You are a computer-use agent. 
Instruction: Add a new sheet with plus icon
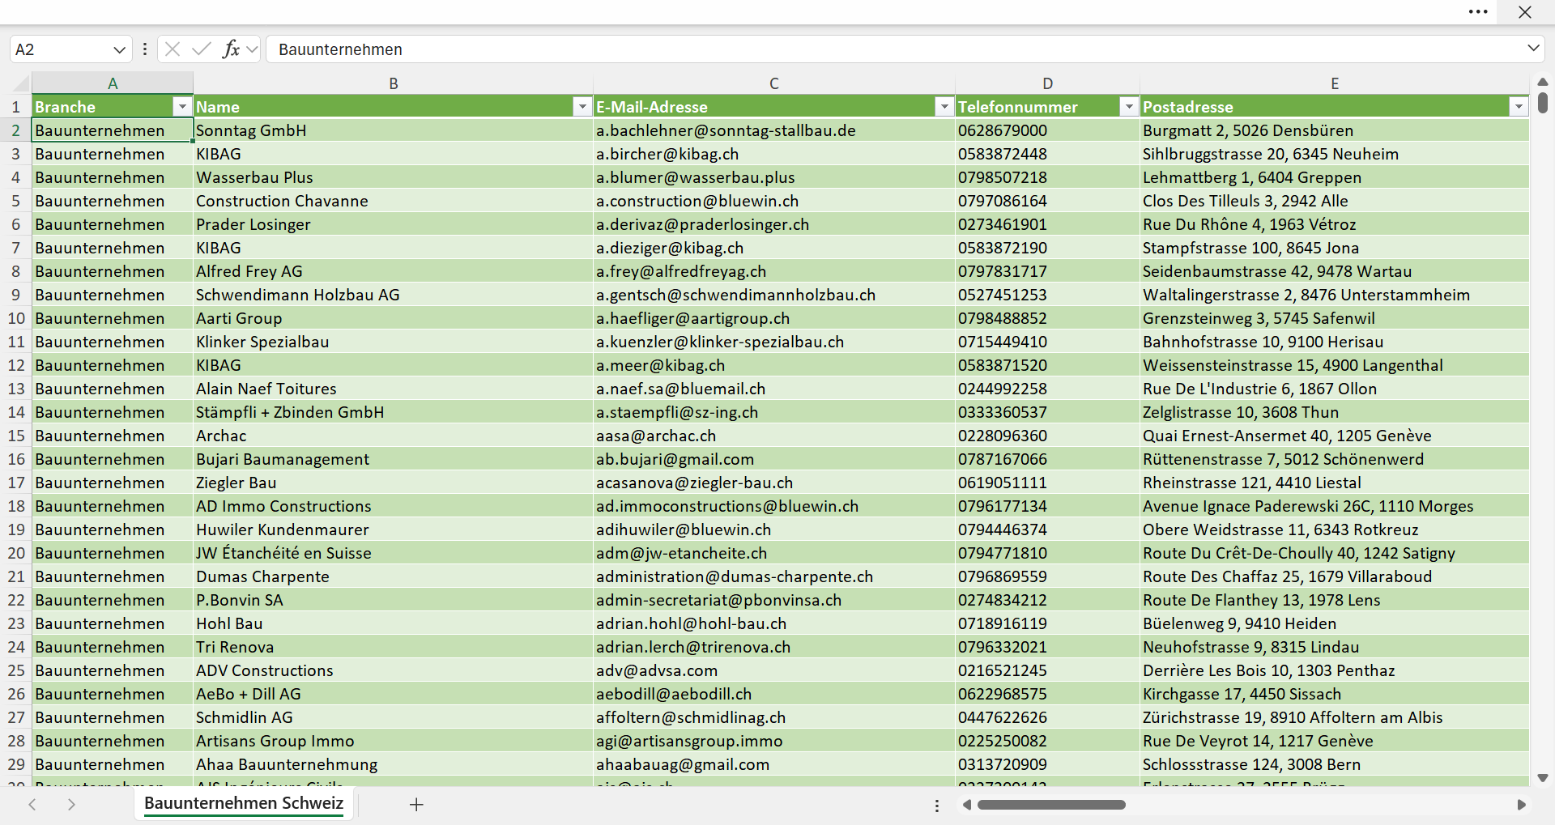pos(416,804)
